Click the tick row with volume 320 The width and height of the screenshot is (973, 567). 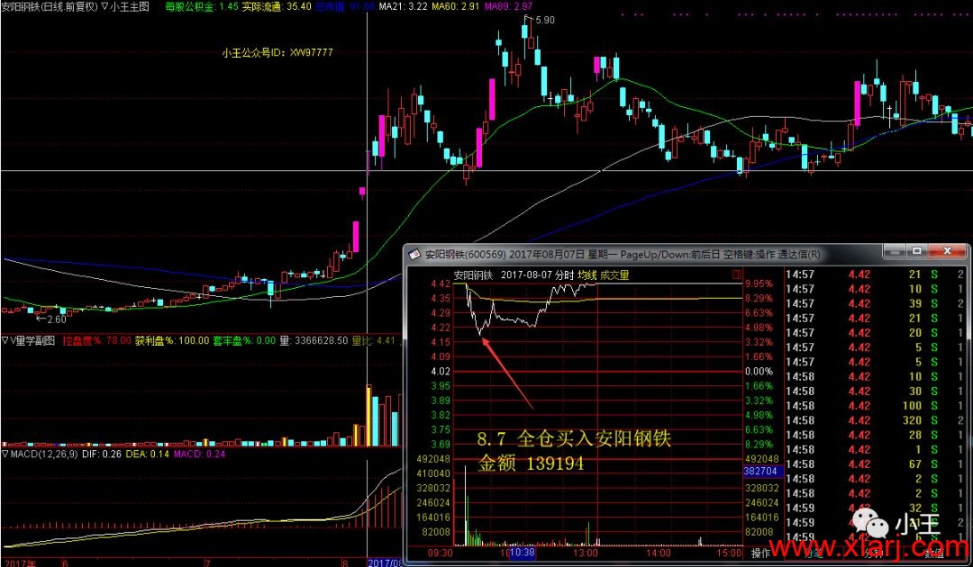pos(875,420)
